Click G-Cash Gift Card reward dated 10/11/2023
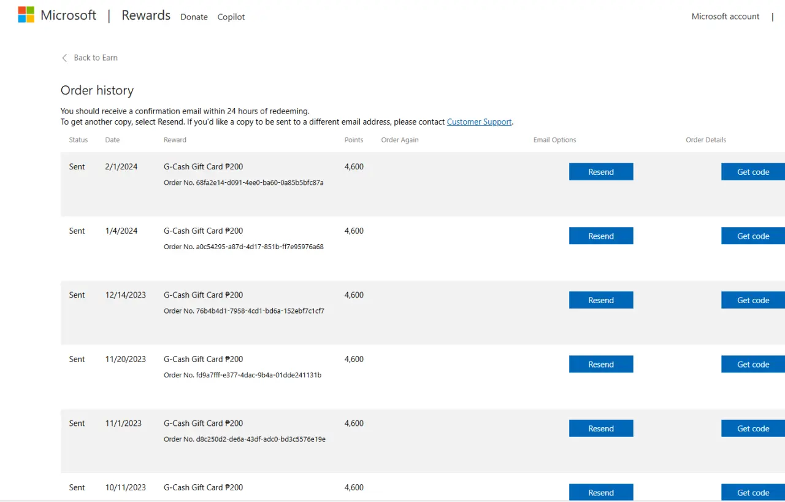This screenshot has height=502, width=785. tap(203, 488)
